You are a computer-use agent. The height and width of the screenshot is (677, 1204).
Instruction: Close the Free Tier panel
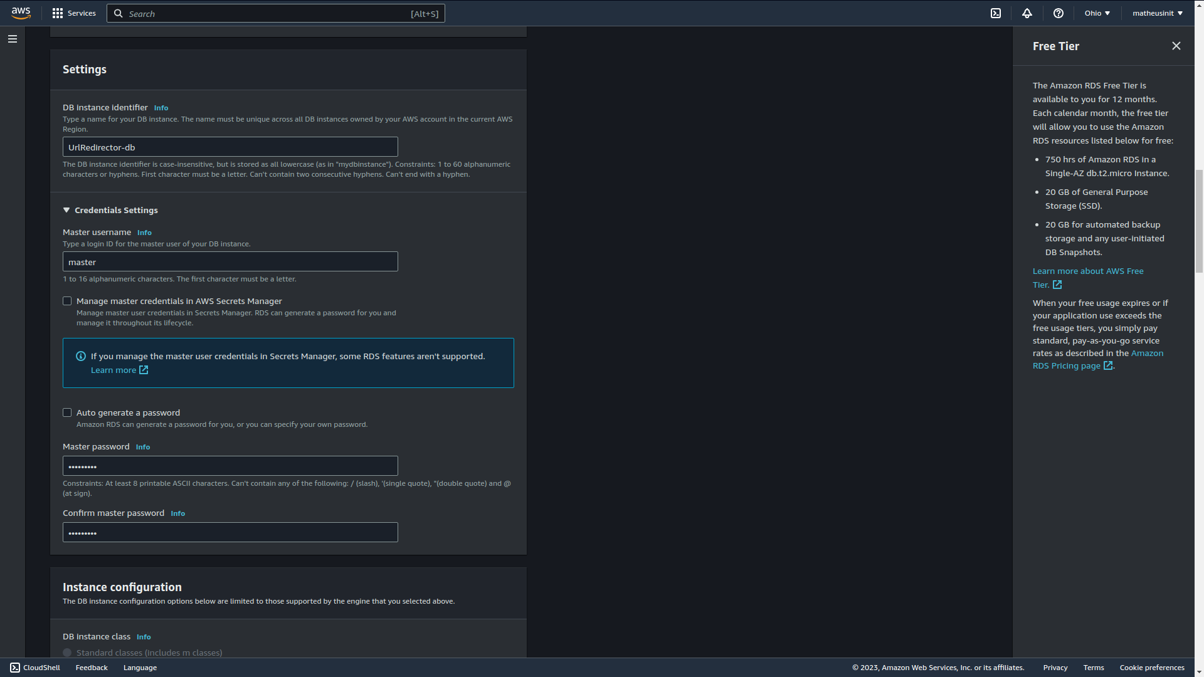tap(1176, 46)
